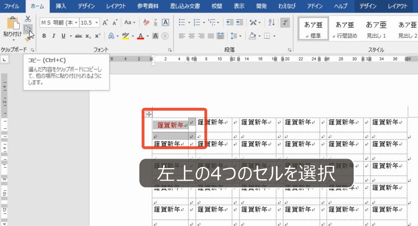The image size is (418, 226).
Task: Toggle underline formatting
Action: pyautogui.click(x=63, y=36)
